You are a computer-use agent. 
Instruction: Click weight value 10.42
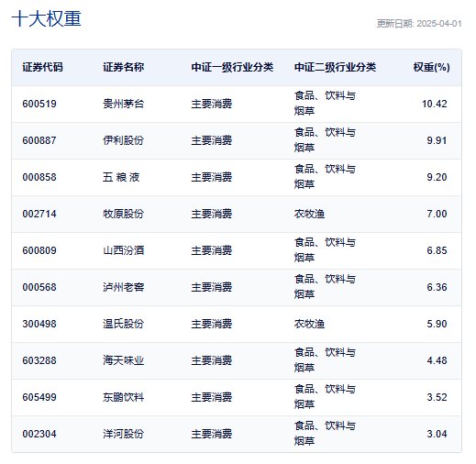pyautogui.click(x=434, y=104)
